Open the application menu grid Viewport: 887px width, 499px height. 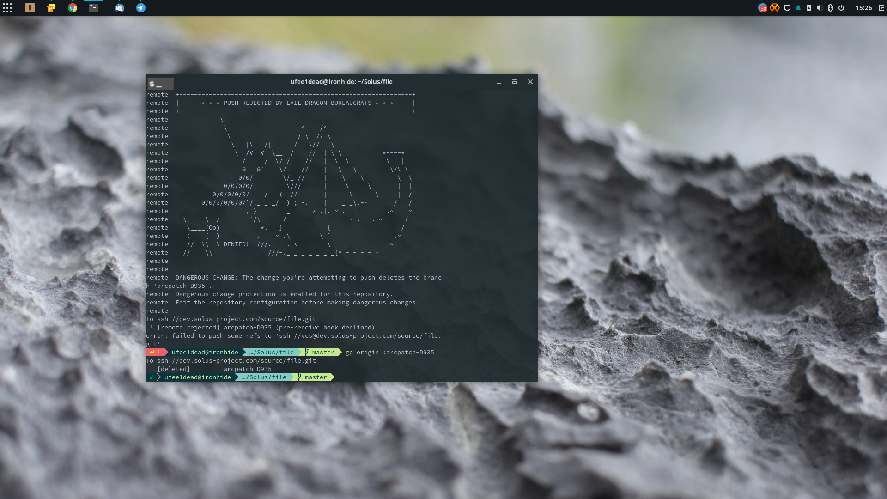pos(7,8)
